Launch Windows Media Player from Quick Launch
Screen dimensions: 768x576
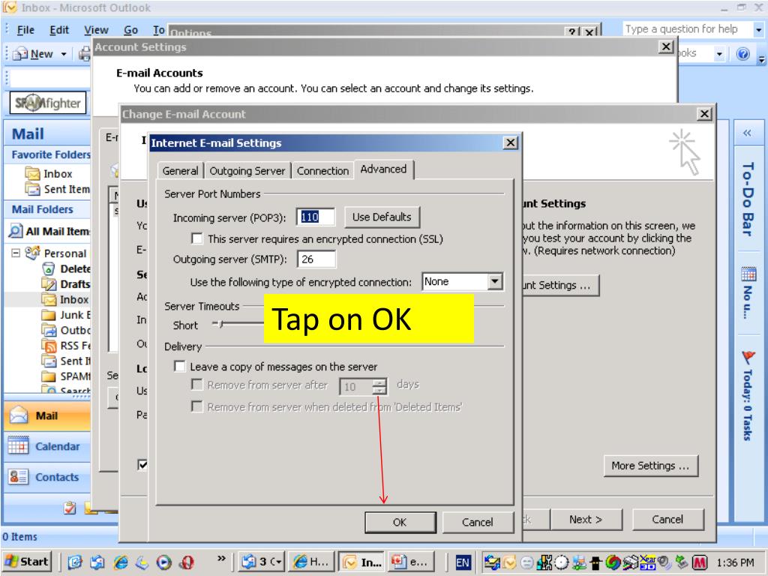[x=164, y=562]
